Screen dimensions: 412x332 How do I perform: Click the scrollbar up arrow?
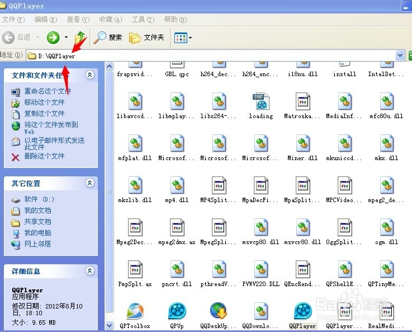click(110, 66)
